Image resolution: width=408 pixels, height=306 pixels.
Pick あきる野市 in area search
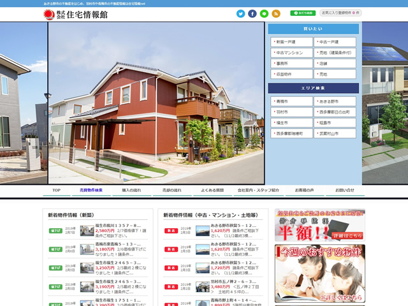tap(335, 101)
